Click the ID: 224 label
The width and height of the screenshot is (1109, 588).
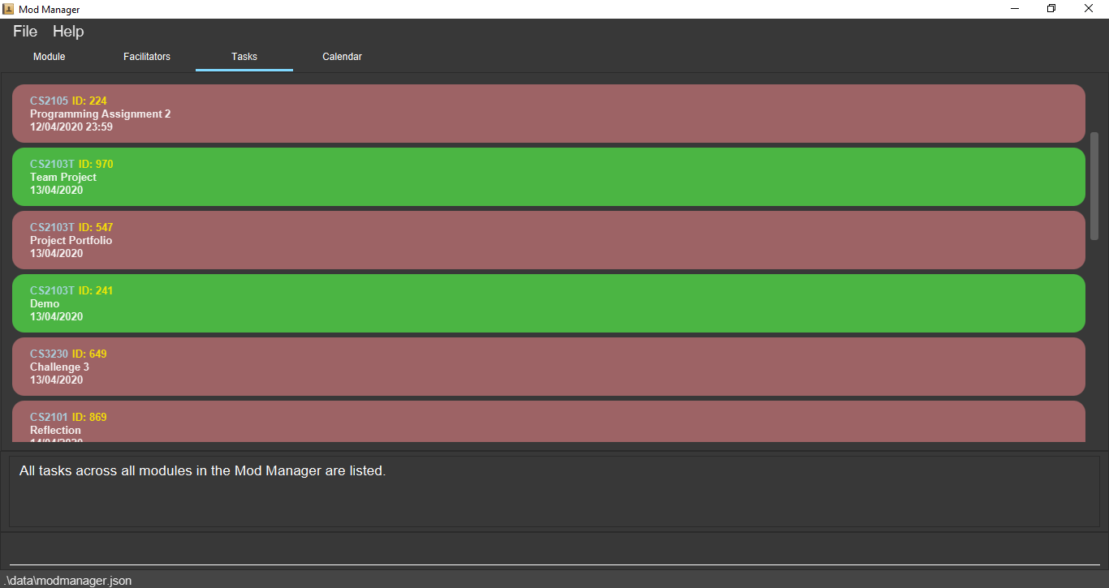(x=89, y=101)
